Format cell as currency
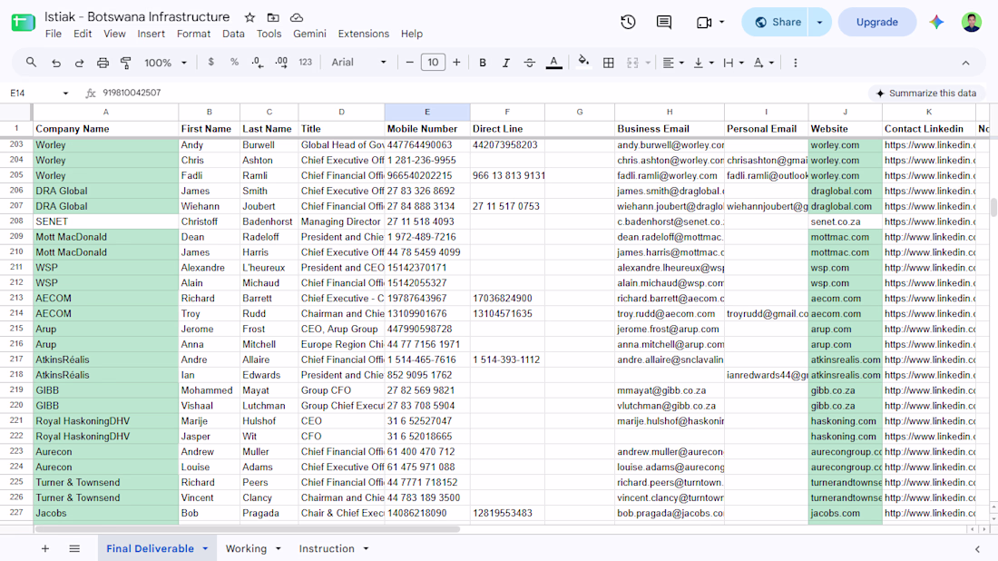998x561 pixels. click(210, 63)
